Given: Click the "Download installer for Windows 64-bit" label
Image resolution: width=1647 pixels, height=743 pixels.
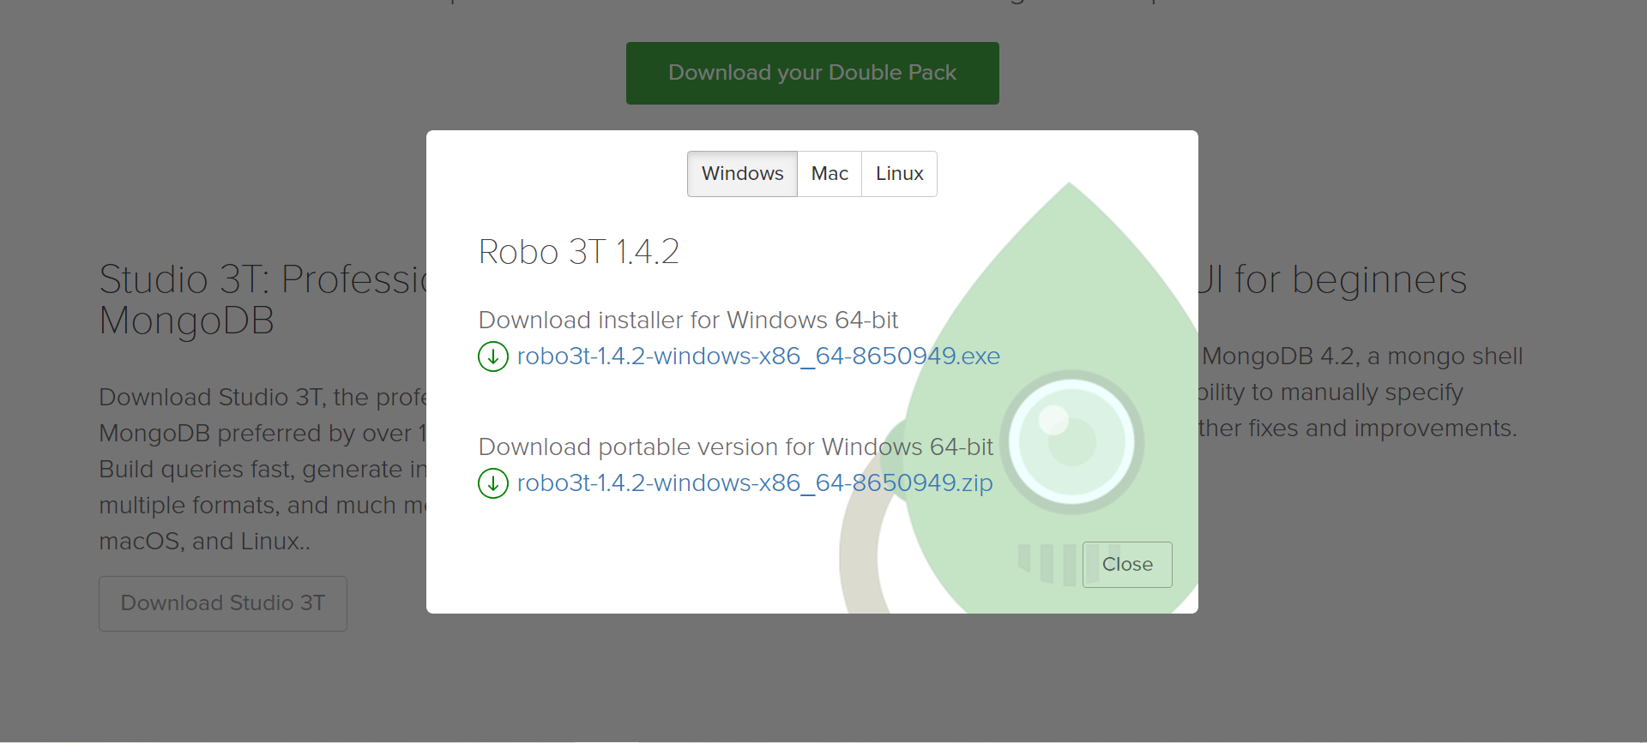Looking at the screenshot, I should pos(688,320).
